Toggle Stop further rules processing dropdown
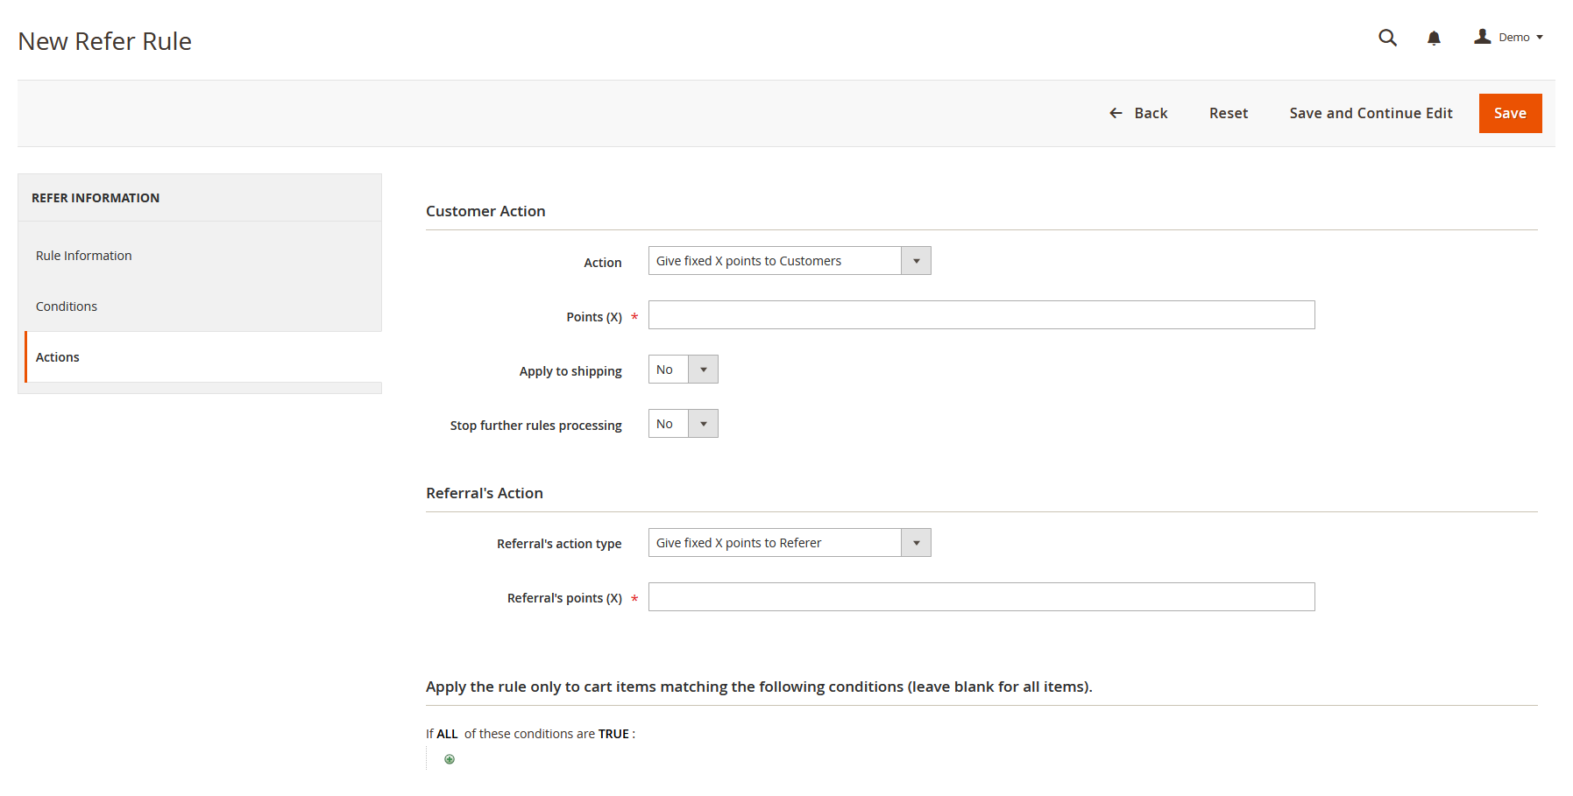The image size is (1573, 796). [x=683, y=424]
